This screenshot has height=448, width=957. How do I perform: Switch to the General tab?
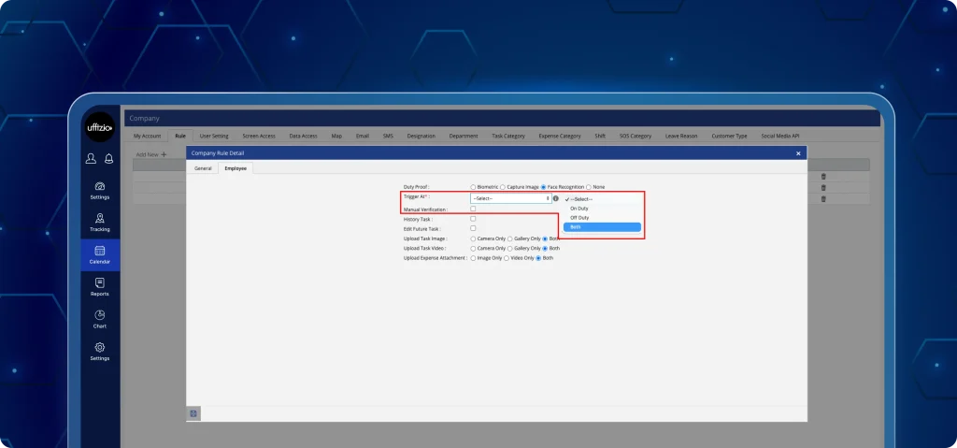pos(203,168)
